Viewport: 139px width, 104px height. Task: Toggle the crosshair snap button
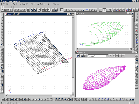coord(104,10)
